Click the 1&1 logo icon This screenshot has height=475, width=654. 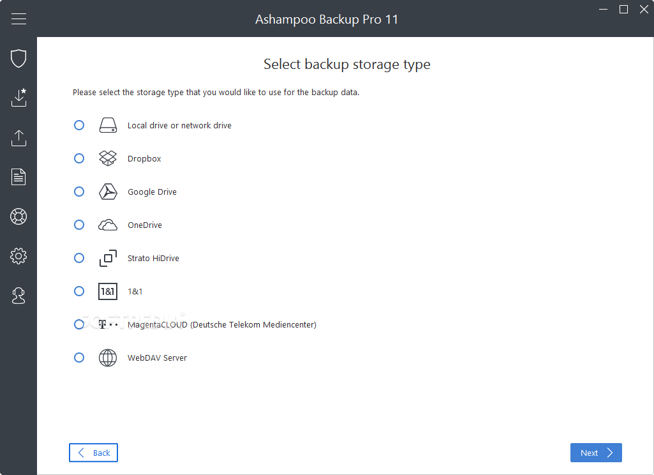[x=108, y=291]
